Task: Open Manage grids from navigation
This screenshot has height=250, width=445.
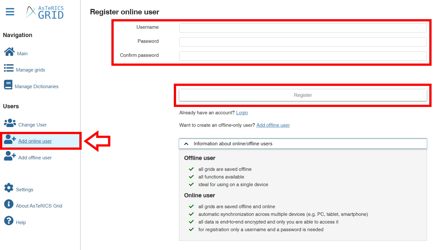Action: [x=30, y=70]
